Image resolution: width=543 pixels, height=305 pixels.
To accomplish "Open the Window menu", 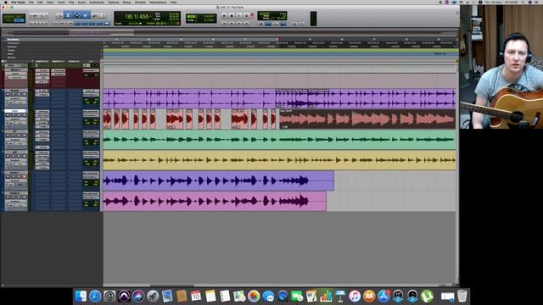I will (140, 2).
